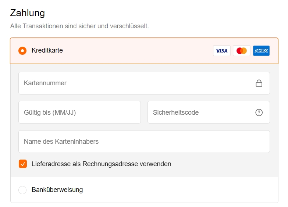
Task: Click the American Express logo
Action: click(x=261, y=51)
